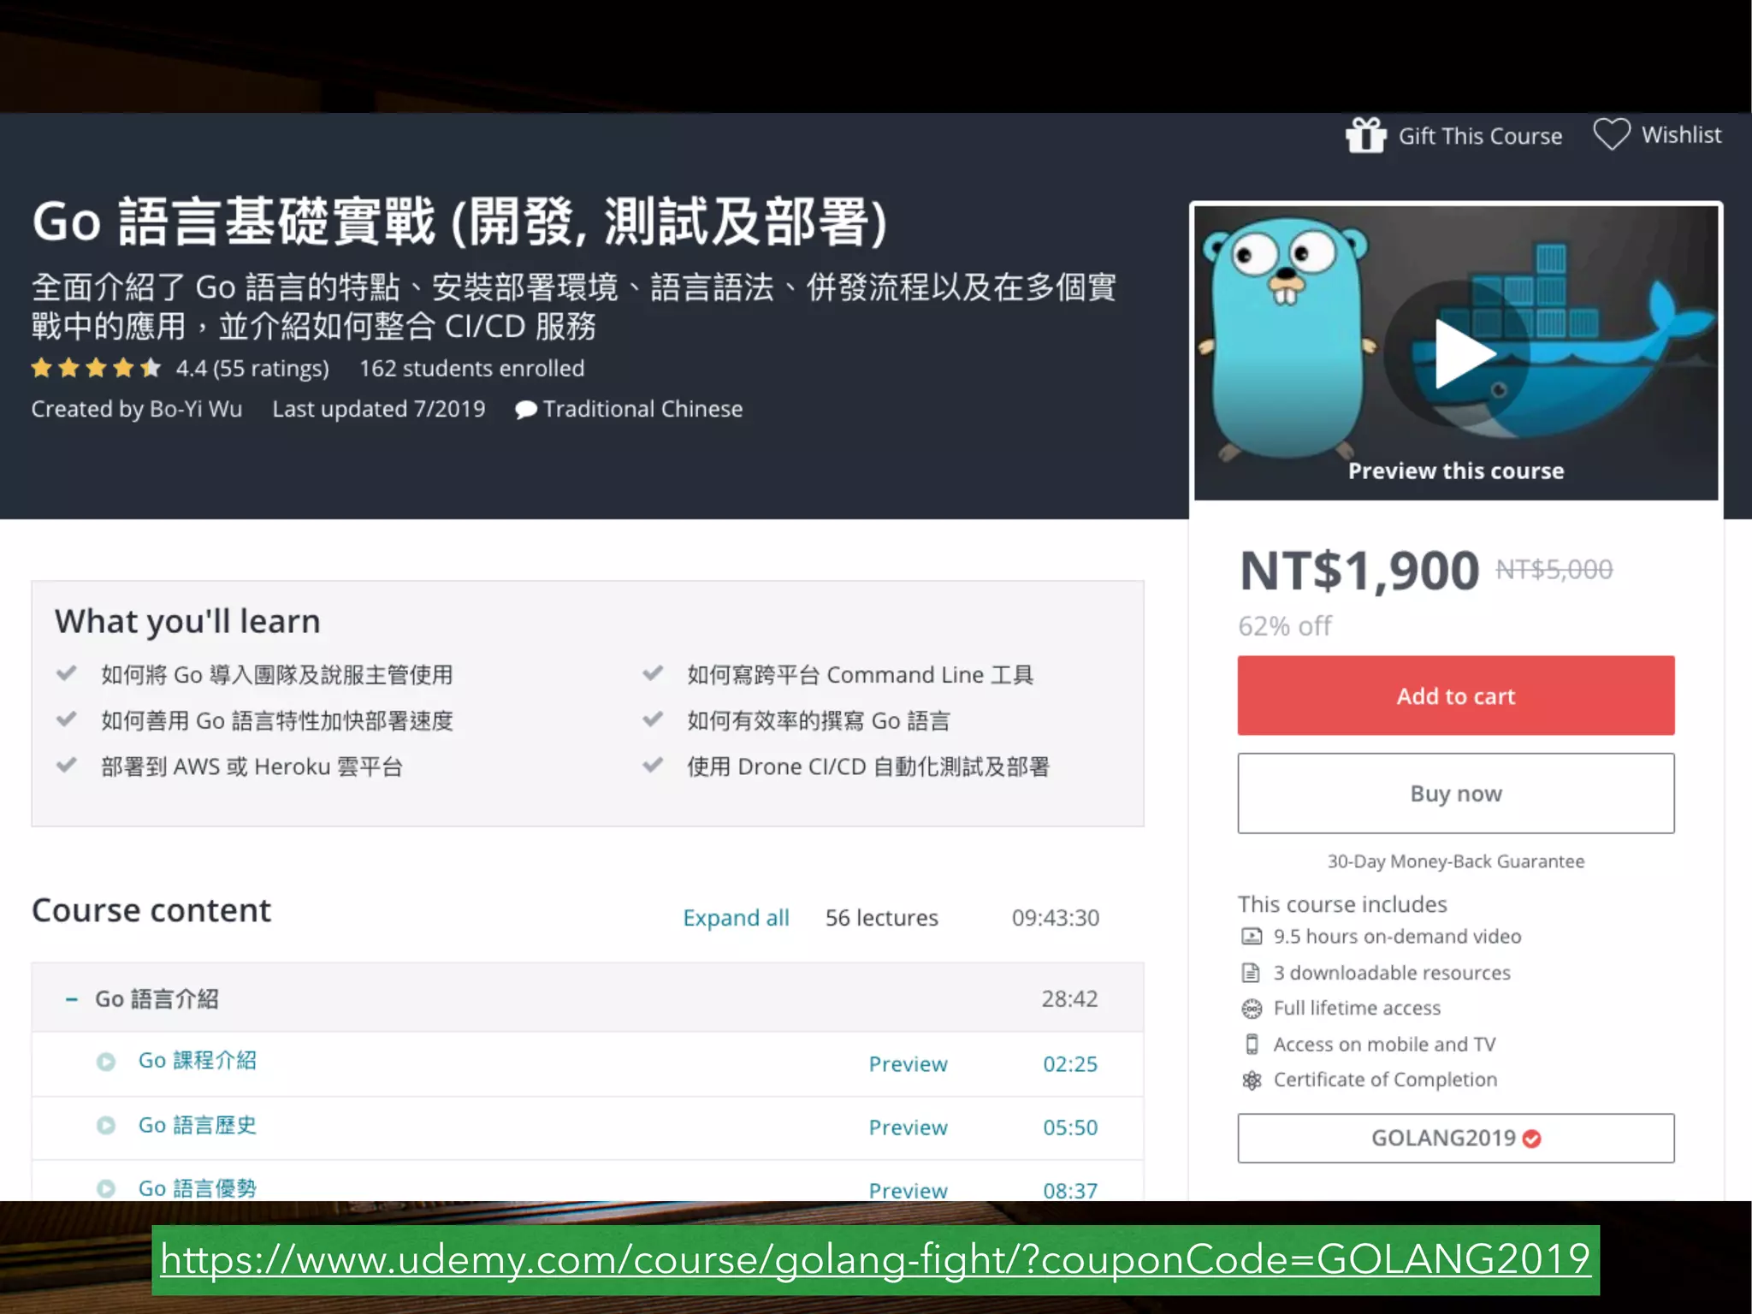Click play icon beside Go 語言歷史
Screen dimensions: 1752x1314
[106, 1125]
